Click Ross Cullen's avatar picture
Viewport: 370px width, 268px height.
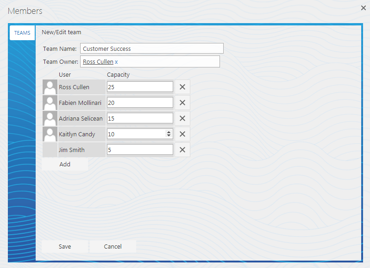[x=50, y=87]
